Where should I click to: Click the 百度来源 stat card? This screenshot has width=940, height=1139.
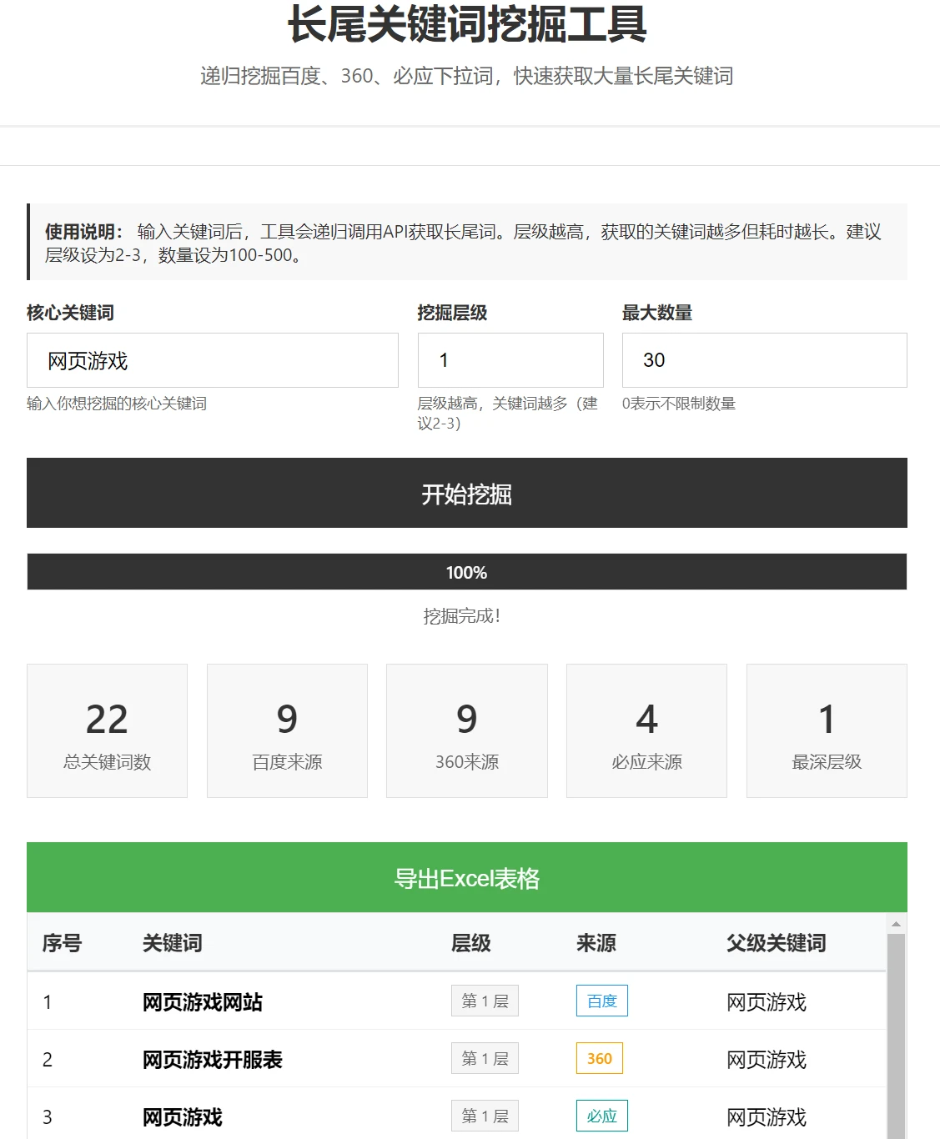pos(287,730)
